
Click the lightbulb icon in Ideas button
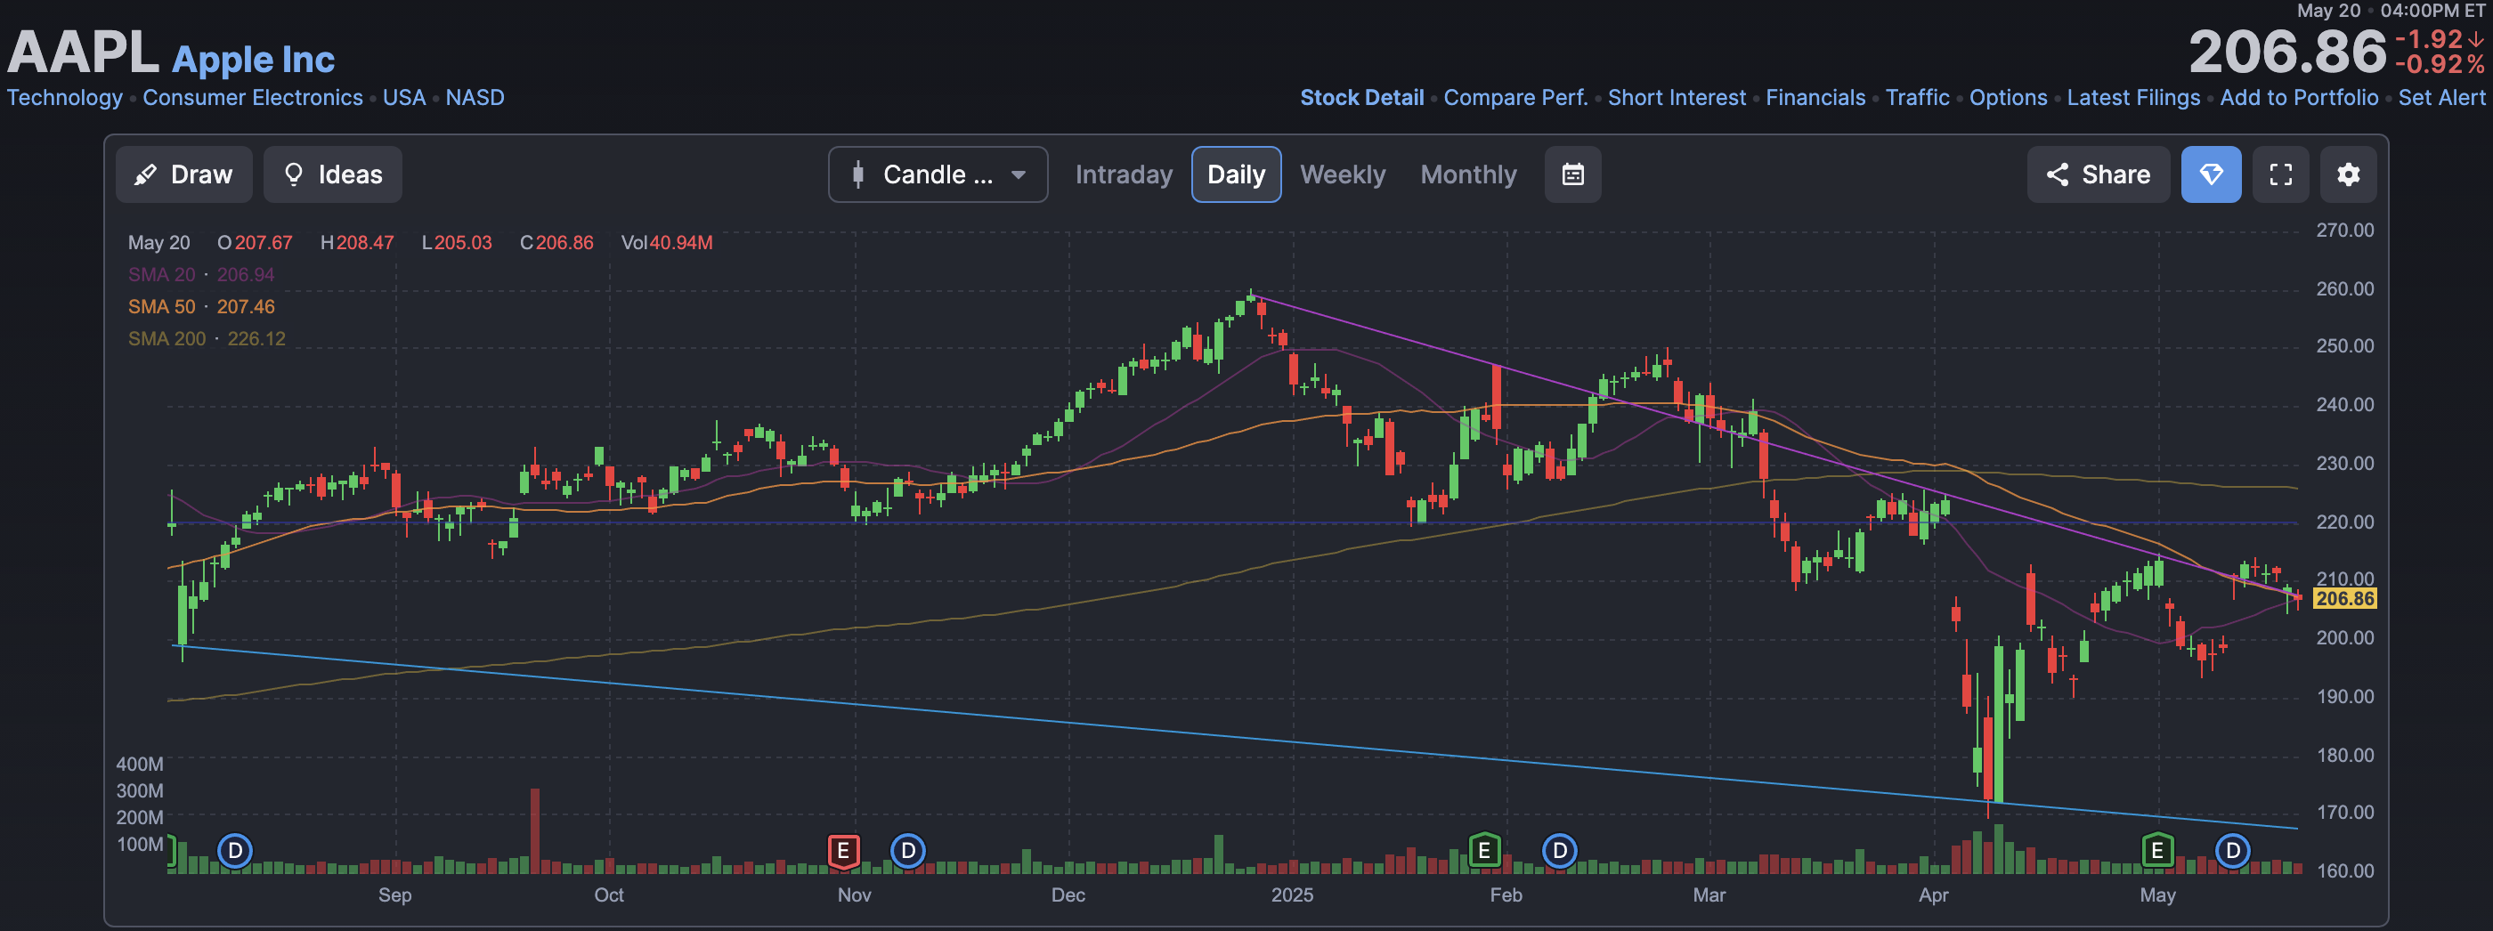point(293,174)
